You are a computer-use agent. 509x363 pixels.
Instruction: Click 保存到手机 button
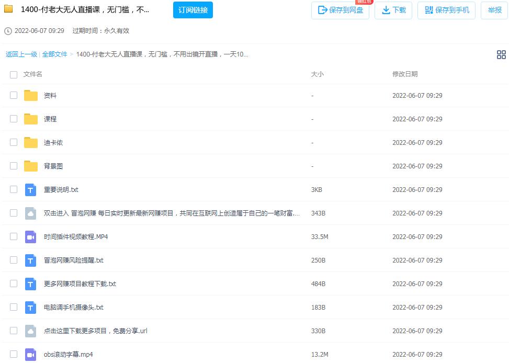(446, 10)
